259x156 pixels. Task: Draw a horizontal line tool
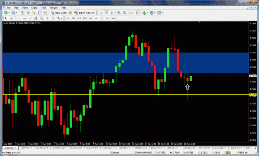(24, 18)
